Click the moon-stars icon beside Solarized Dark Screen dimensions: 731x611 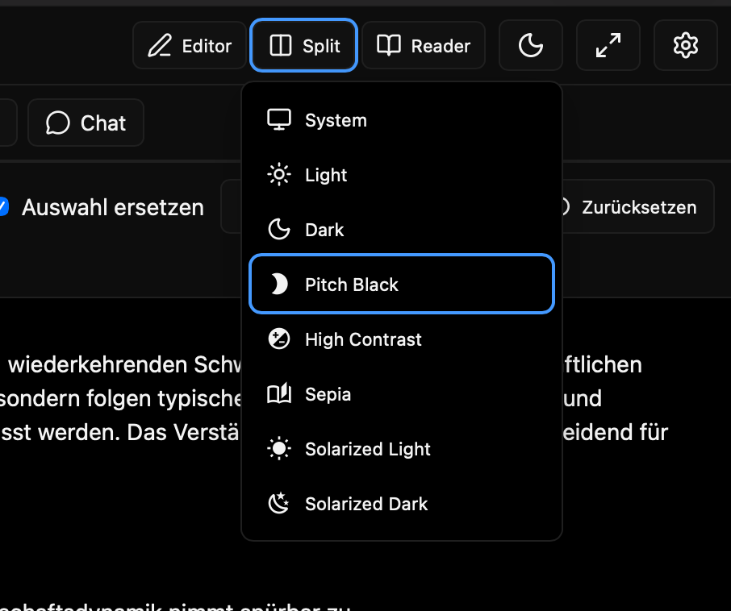[278, 504]
